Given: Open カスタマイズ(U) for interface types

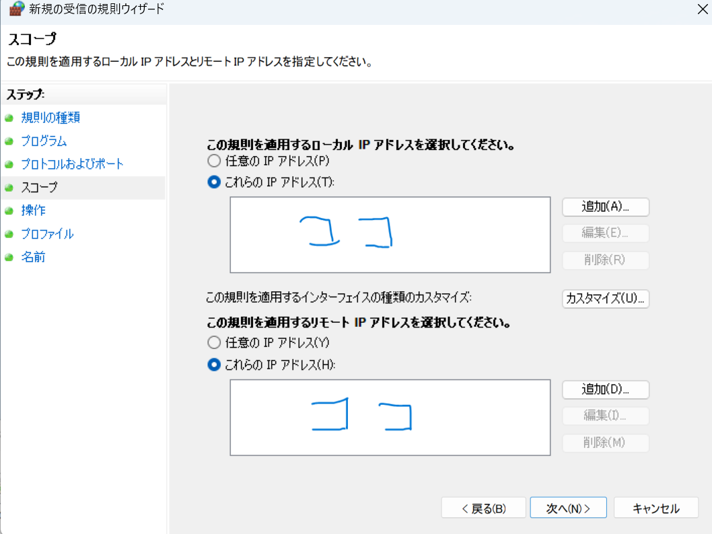Looking at the screenshot, I should pyautogui.click(x=604, y=299).
